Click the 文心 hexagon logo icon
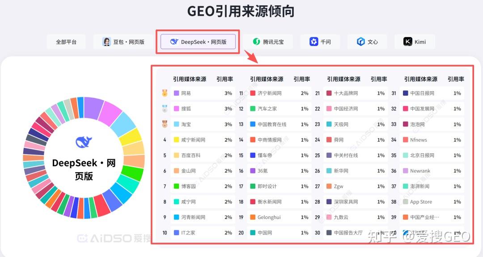Screen dimensions: 483x257 [361, 42]
